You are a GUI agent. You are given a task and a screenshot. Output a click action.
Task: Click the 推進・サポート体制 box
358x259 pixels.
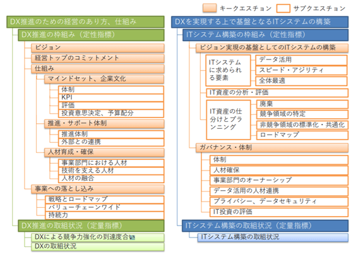(x=104, y=124)
